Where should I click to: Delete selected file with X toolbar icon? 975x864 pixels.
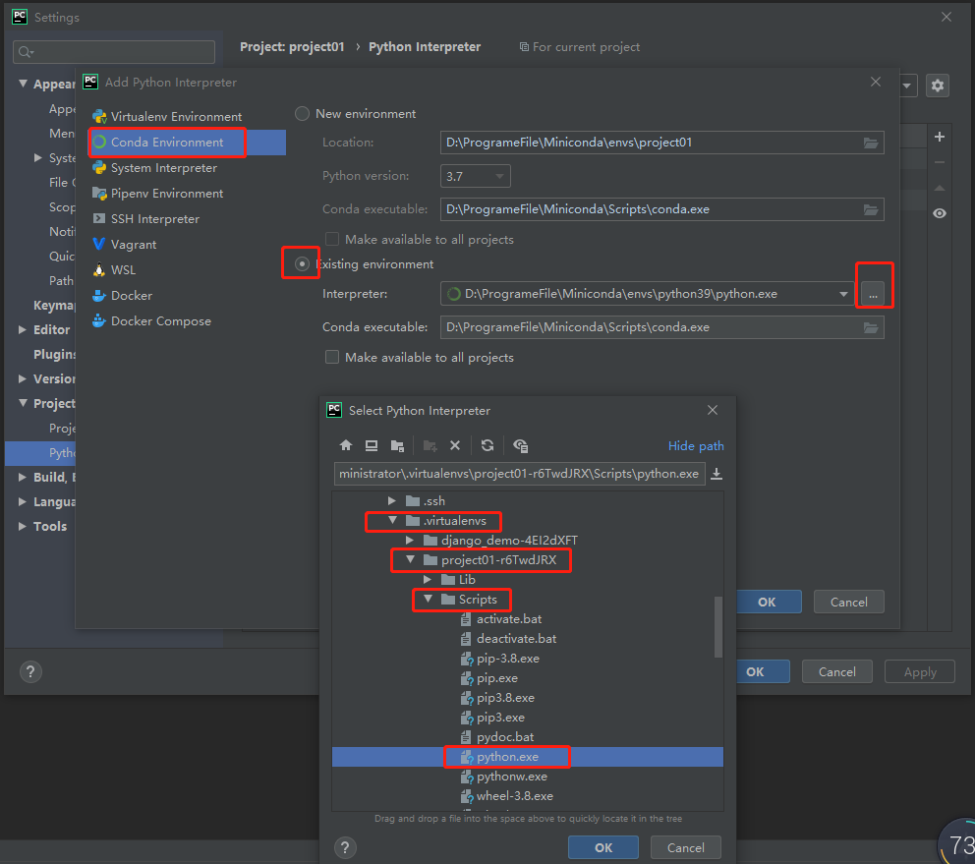455,445
